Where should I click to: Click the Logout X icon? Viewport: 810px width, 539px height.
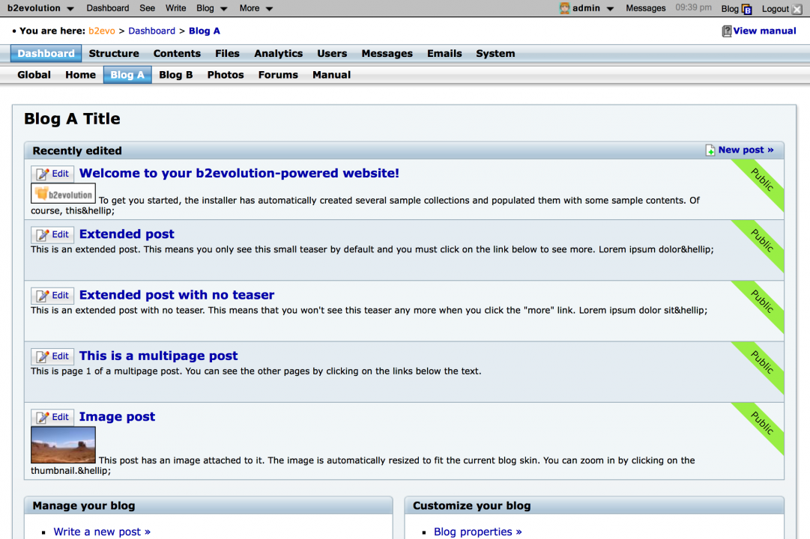pyautogui.click(x=797, y=9)
